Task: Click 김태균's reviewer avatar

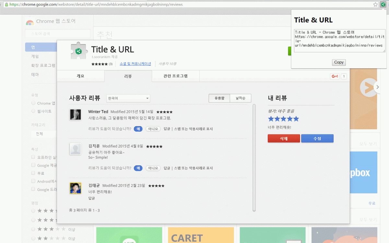Action: coord(75,188)
